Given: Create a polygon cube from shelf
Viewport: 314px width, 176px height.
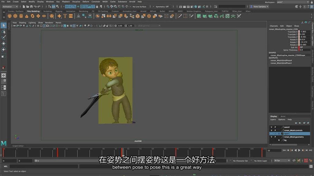Looking at the screenshot, I should (x=15, y=16).
